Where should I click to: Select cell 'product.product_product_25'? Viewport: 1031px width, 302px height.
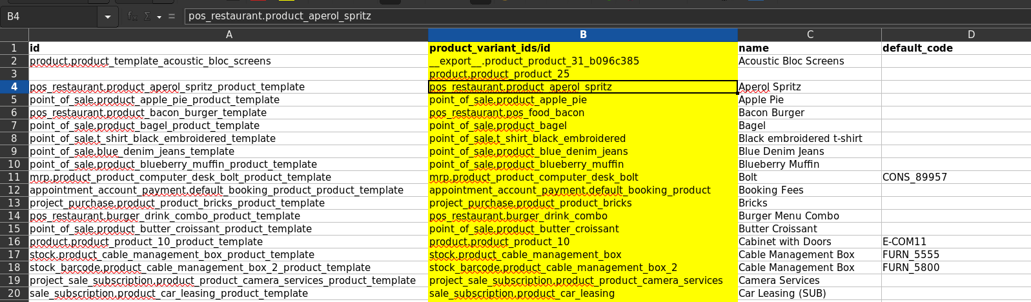click(583, 74)
